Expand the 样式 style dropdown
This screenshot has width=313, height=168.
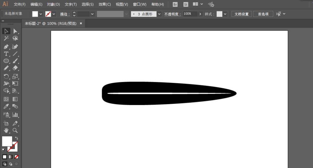[x=225, y=14]
